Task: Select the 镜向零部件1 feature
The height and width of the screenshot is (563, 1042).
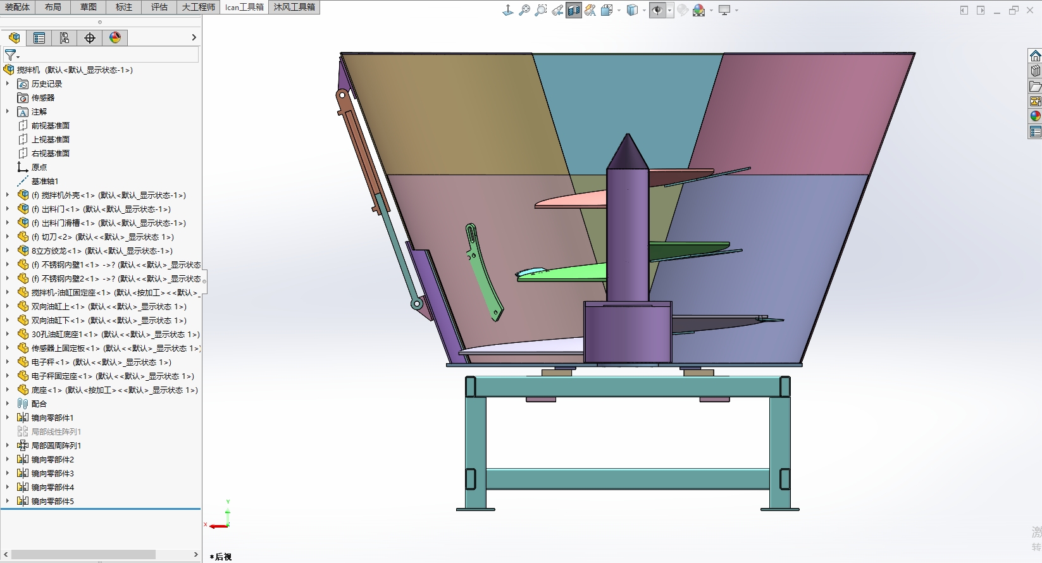Action: point(53,418)
